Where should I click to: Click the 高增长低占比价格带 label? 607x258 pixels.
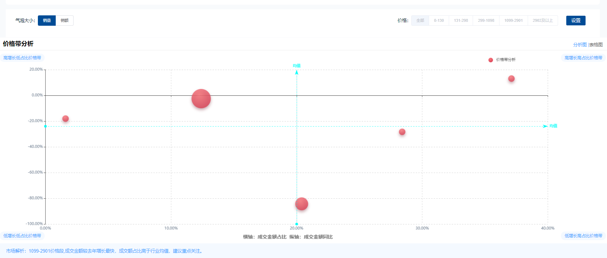click(x=22, y=58)
